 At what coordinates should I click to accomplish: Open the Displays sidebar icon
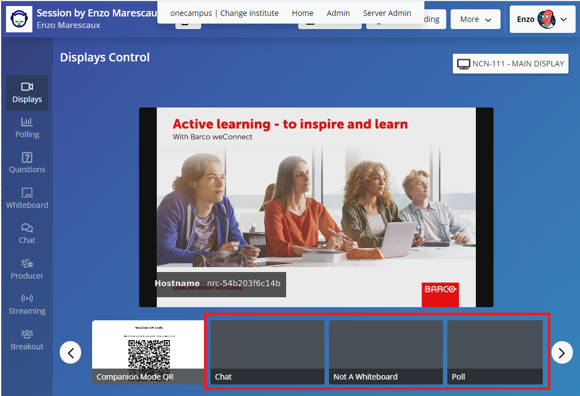27,93
